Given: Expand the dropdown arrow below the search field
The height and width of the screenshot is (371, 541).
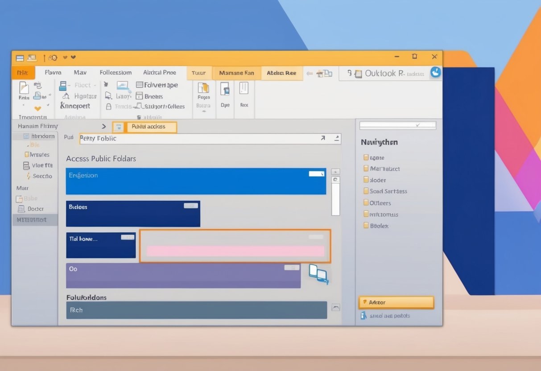Looking at the screenshot, I should coord(336,139).
